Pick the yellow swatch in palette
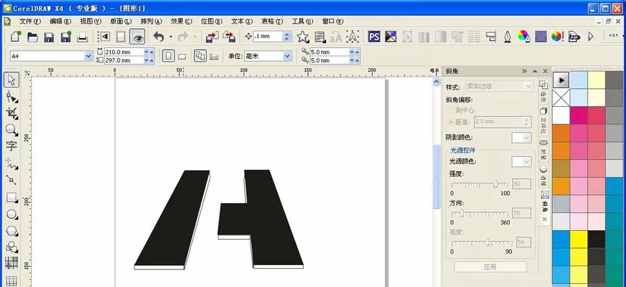The height and width of the screenshot is (287, 626). 578,239
